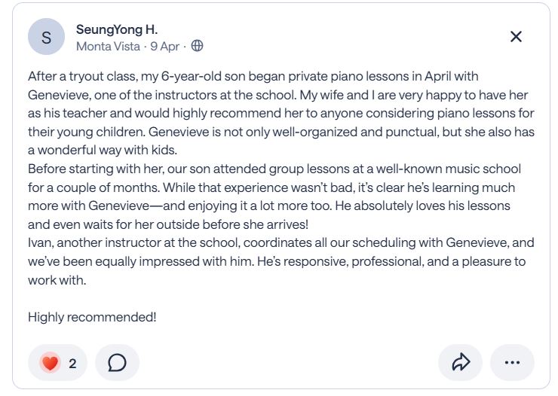Select the Monta Vista neighborhood link

tap(108, 46)
